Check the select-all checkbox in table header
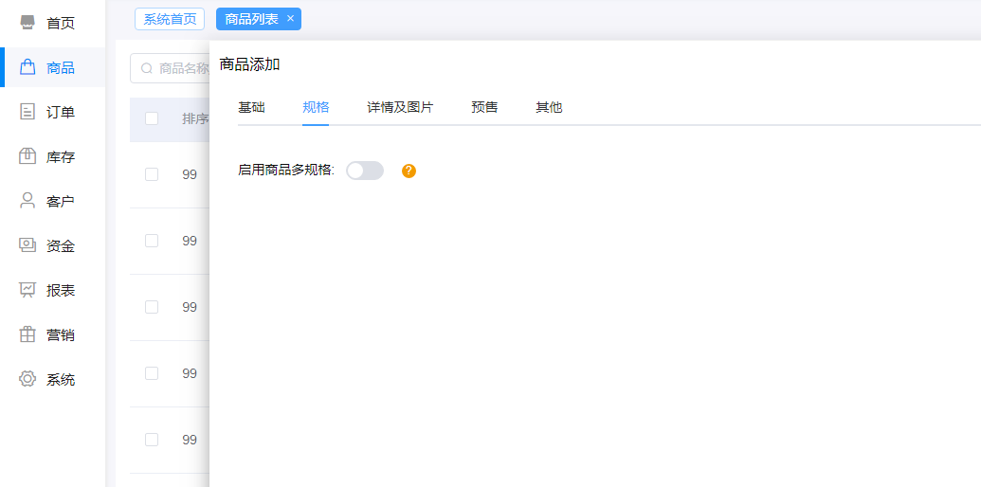981x487 pixels. 152,118
